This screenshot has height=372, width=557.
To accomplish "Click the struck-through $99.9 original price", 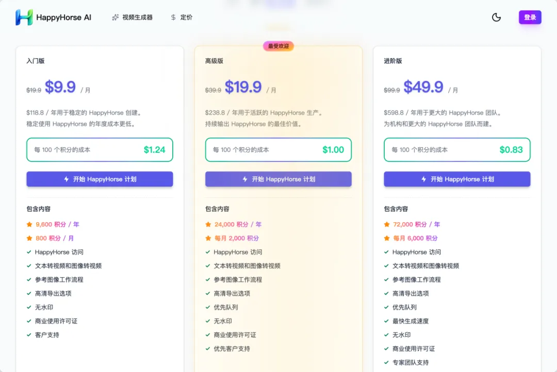I will point(392,91).
